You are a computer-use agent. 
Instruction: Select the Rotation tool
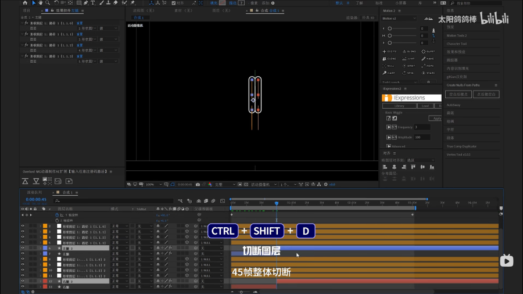56,3
